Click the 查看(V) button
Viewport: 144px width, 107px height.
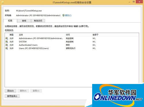[x=36, y=91]
